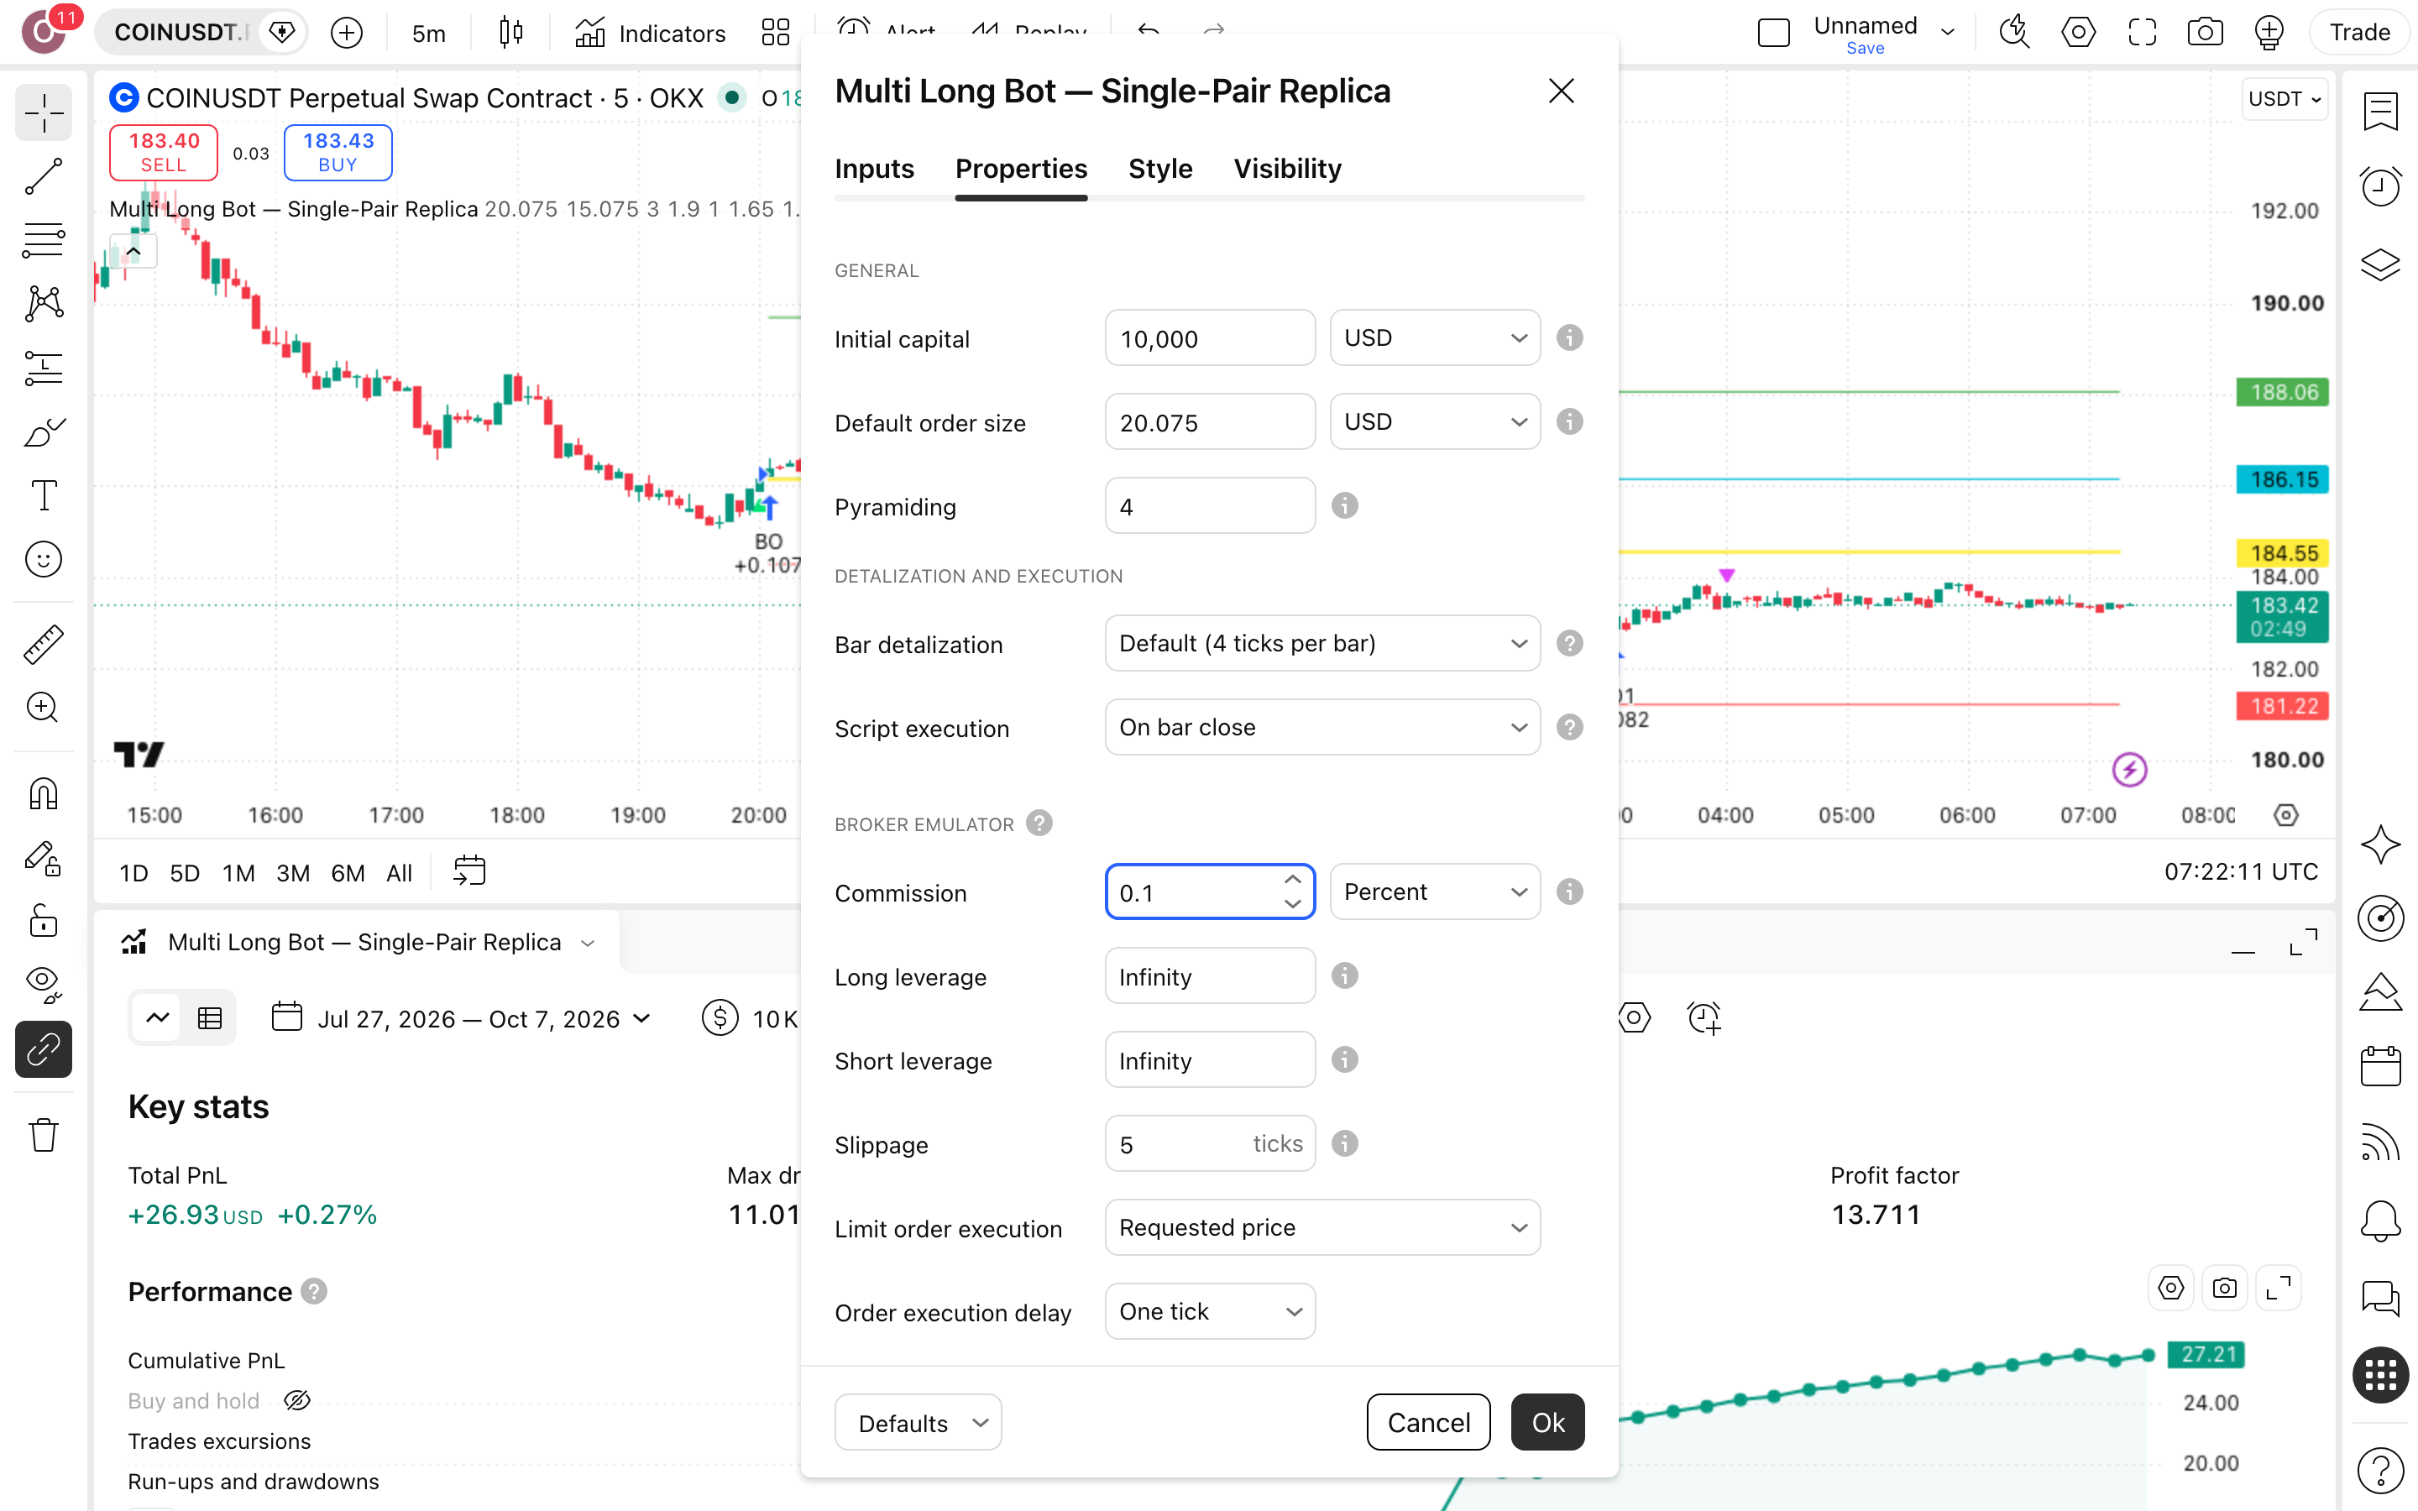Select the trend line drawing tool
This screenshot has height=1511, width=2418.
43,176
